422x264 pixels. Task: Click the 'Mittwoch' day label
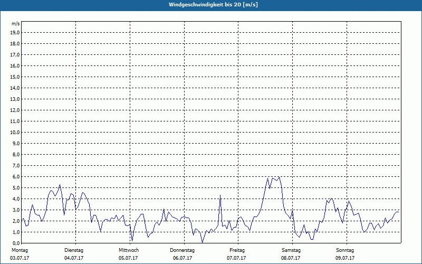point(128,250)
